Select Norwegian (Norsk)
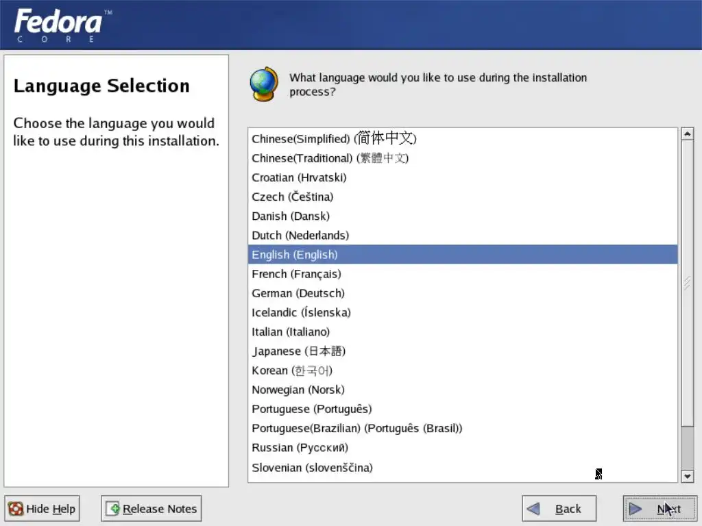Viewport: 702px width, 526px height. coord(463,390)
